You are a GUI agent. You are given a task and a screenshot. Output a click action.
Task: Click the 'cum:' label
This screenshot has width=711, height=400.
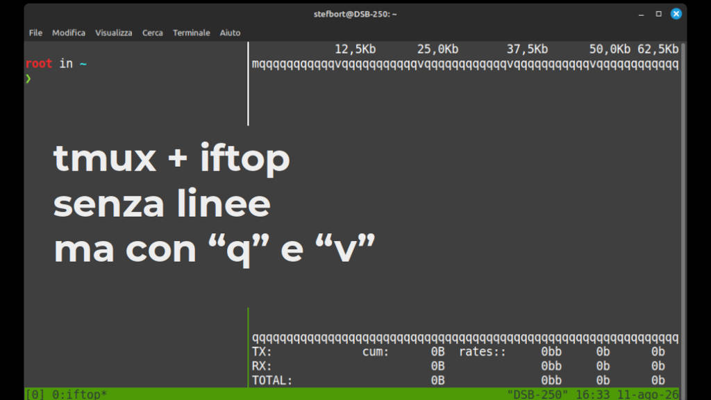[376, 352]
